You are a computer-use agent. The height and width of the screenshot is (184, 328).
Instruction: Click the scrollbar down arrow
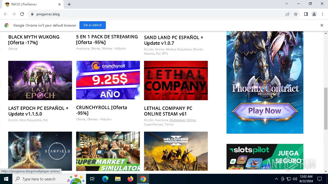(x=326, y=171)
